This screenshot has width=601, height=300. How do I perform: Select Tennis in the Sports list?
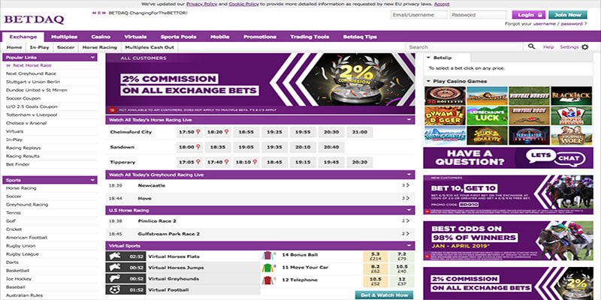14,213
